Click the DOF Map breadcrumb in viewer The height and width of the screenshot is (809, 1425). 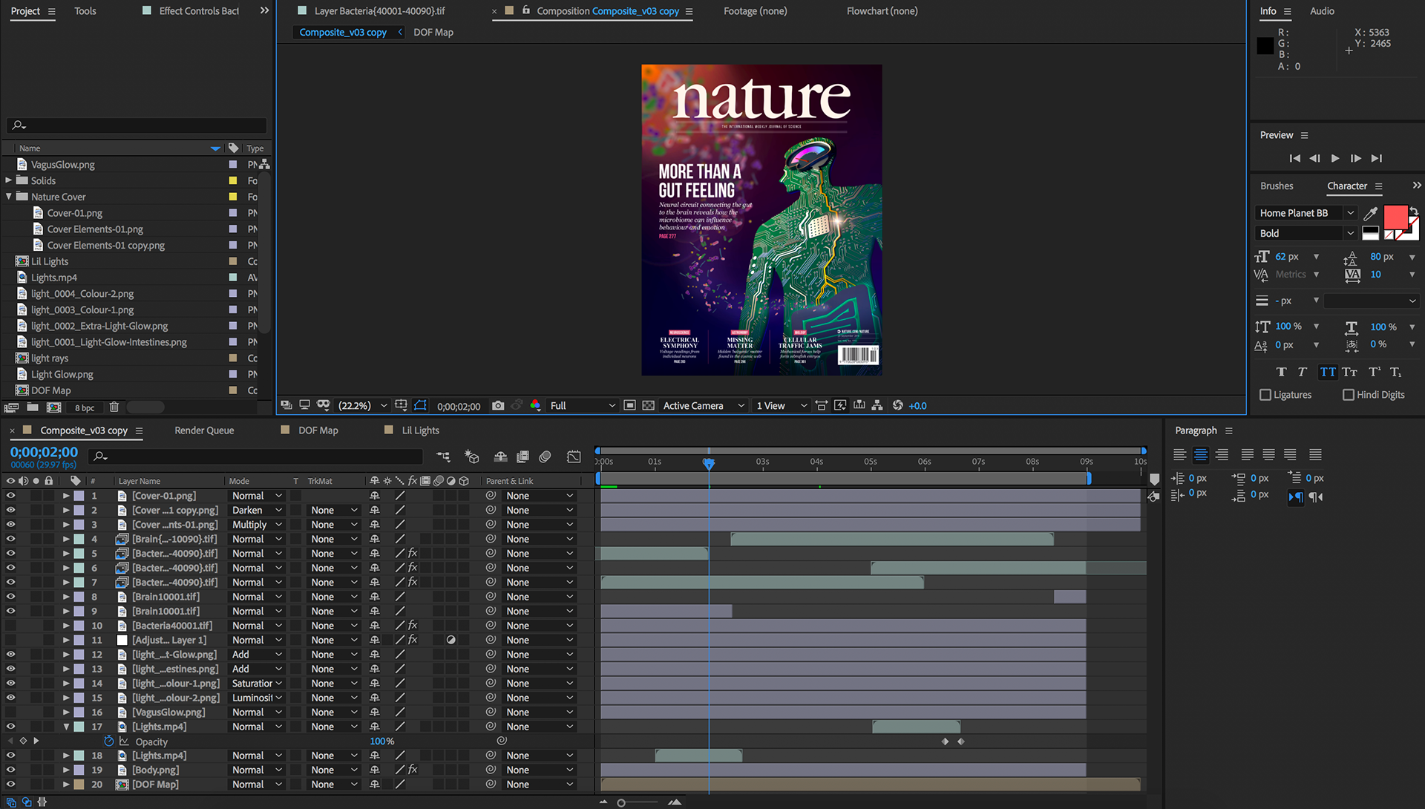433,33
